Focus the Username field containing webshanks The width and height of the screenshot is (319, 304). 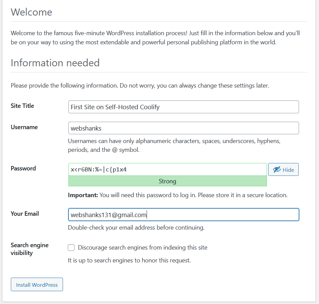coord(184,128)
